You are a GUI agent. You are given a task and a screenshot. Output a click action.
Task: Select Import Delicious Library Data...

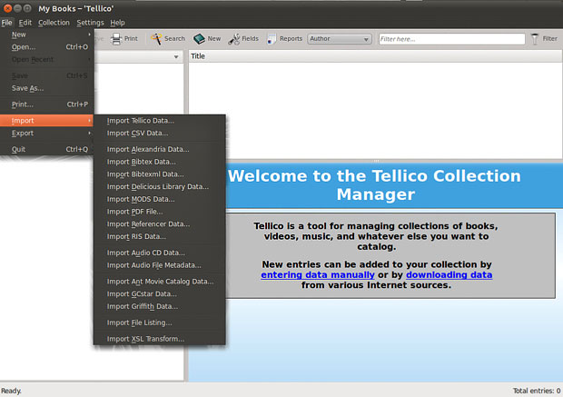tap(160, 187)
